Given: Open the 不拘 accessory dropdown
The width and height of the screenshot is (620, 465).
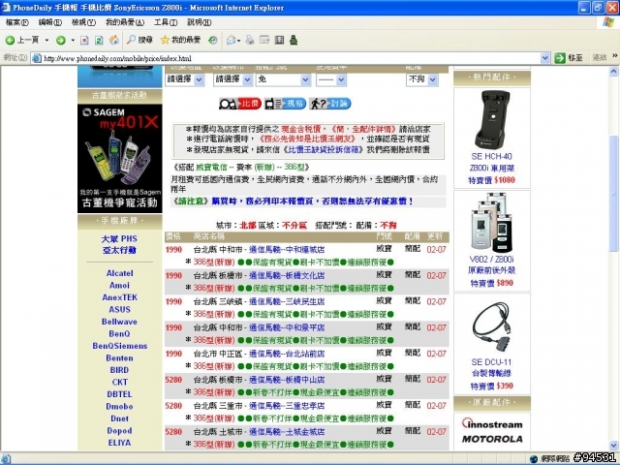Looking at the screenshot, I should (422, 79).
